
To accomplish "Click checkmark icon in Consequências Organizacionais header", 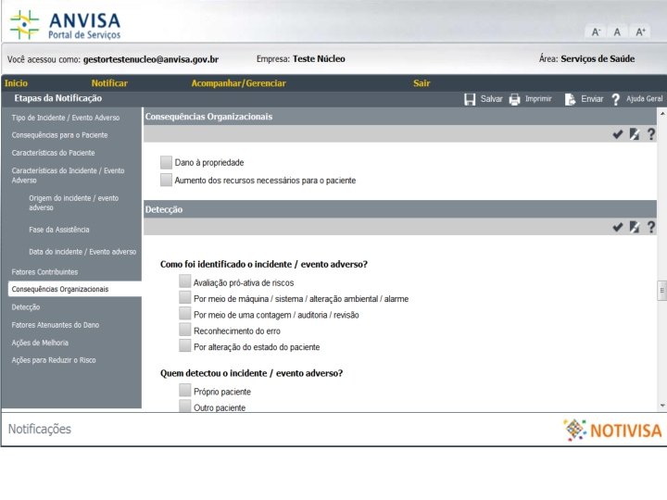I will pos(618,134).
